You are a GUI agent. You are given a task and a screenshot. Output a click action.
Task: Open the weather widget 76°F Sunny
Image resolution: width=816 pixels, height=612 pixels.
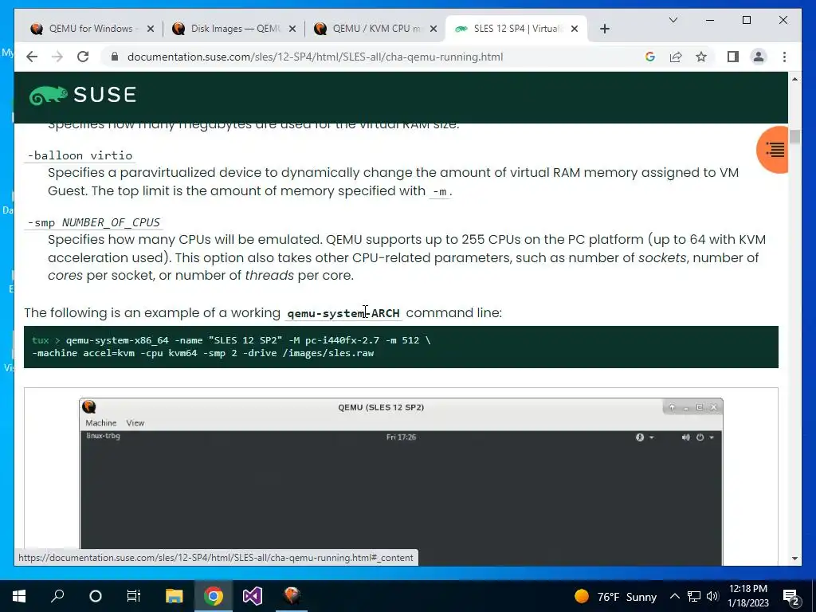[616, 596]
